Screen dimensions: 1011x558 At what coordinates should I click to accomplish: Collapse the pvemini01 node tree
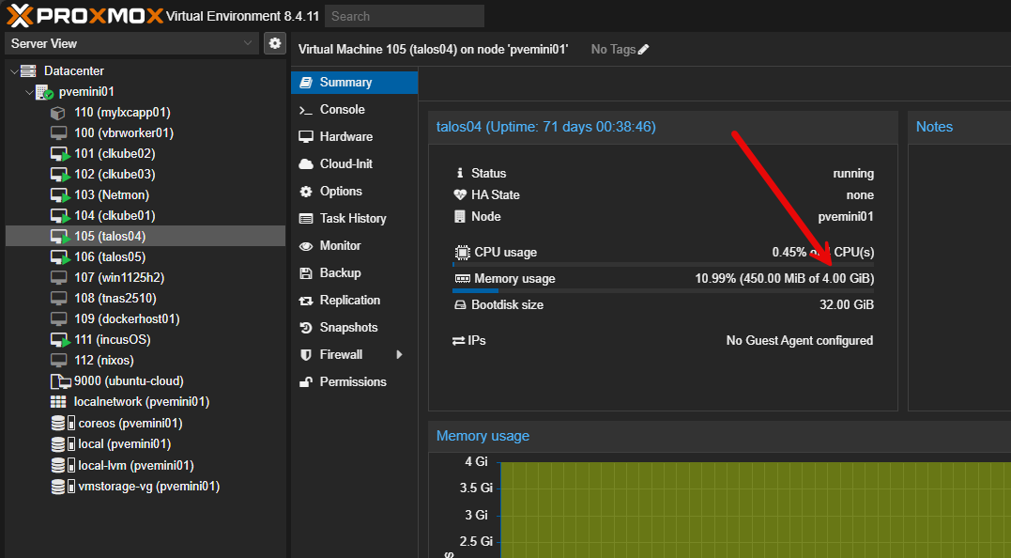(28, 91)
